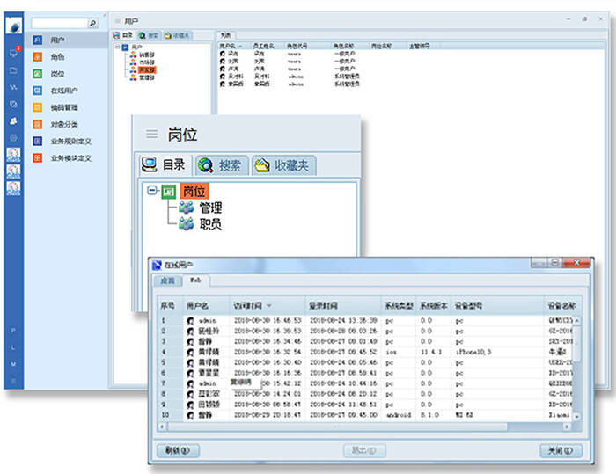This screenshot has width=616, height=474.
Task: Collapse the 岗位 tree root node
Action: (152, 191)
